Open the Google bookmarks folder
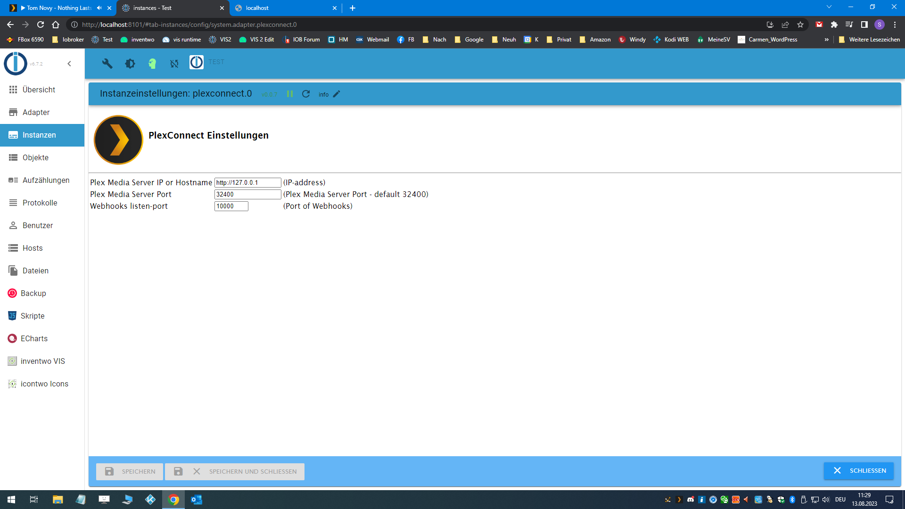The width and height of the screenshot is (905, 509). (x=469, y=40)
